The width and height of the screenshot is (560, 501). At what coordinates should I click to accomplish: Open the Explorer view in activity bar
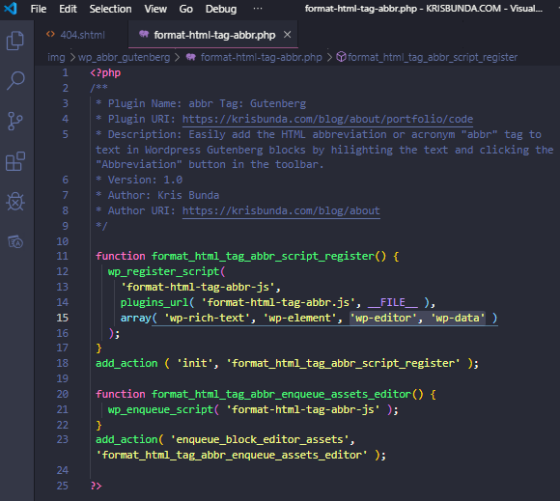point(15,41)
